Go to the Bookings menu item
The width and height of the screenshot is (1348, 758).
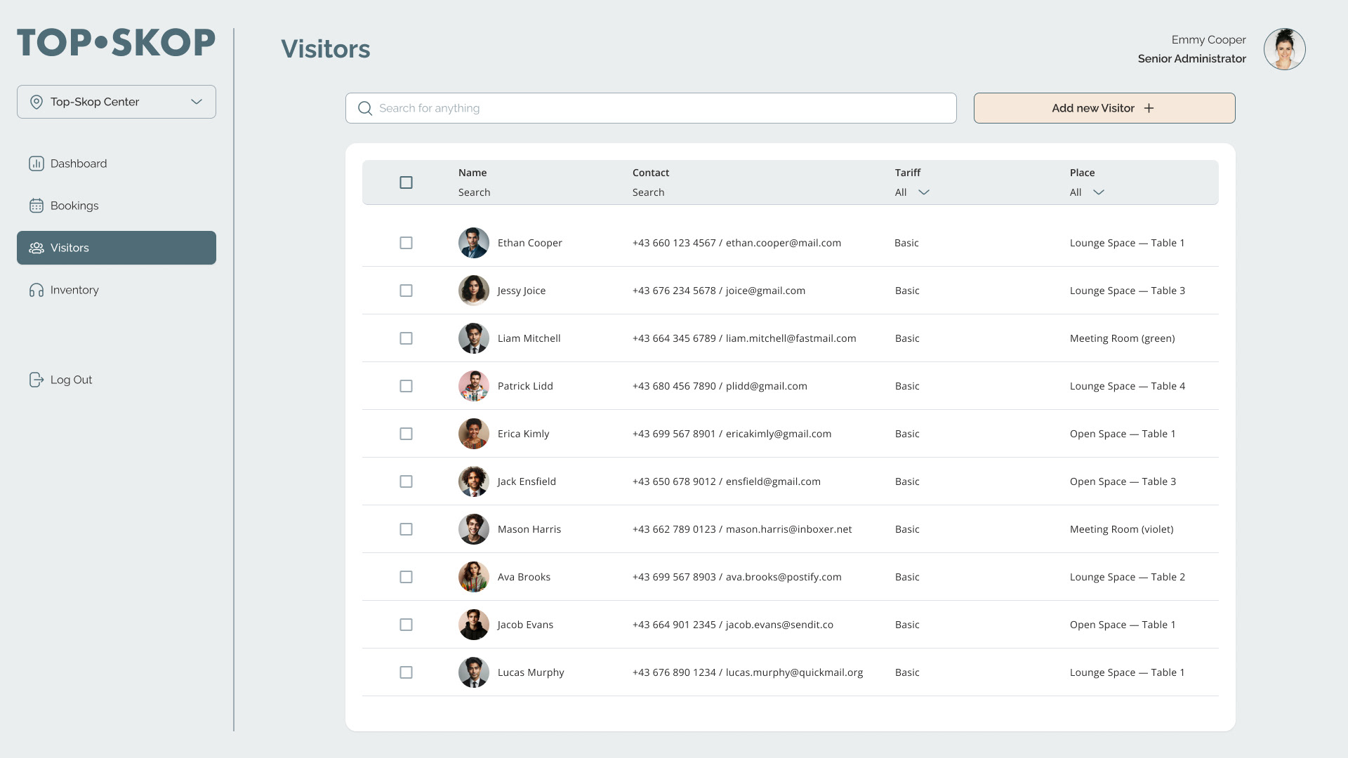pos(74,206)
